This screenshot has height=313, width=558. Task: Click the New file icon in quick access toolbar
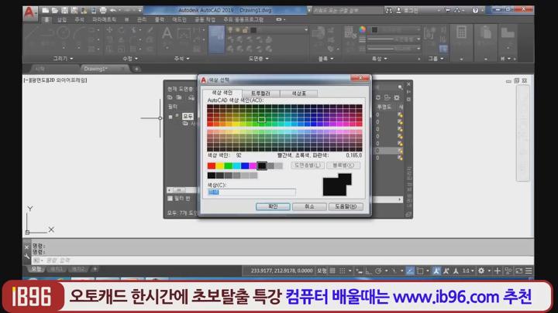point(46,10)
